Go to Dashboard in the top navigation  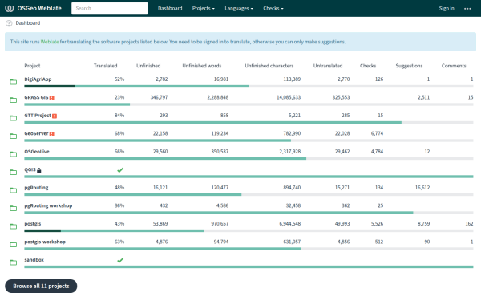pyautogui.click(x=170, y=8)
